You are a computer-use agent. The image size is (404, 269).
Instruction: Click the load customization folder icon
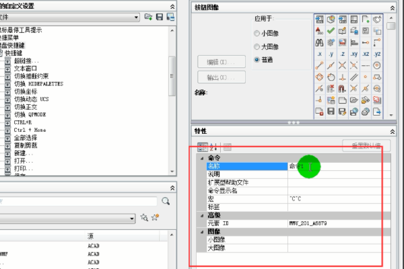coord(148,17)
